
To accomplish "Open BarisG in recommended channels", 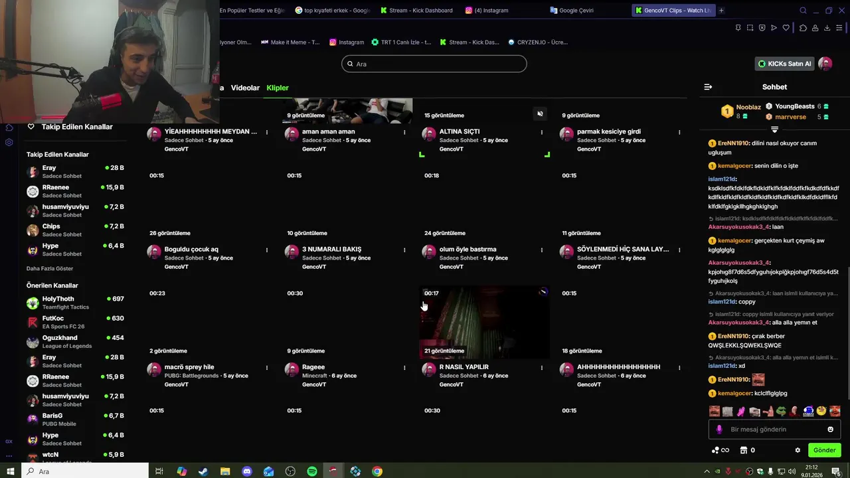I will 75,420.
